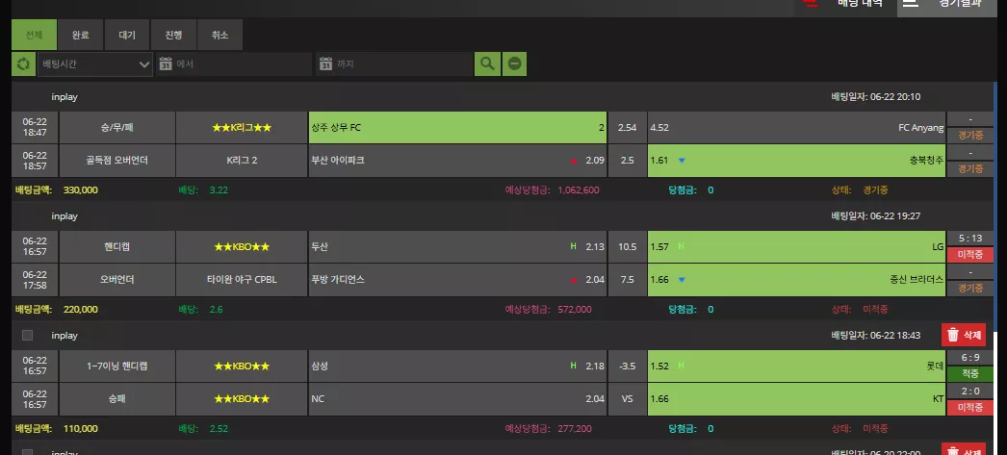Click the magnifier search button

(487, 64)
